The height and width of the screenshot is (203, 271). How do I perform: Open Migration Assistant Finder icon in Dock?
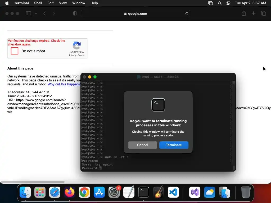(x=224, y=192)
